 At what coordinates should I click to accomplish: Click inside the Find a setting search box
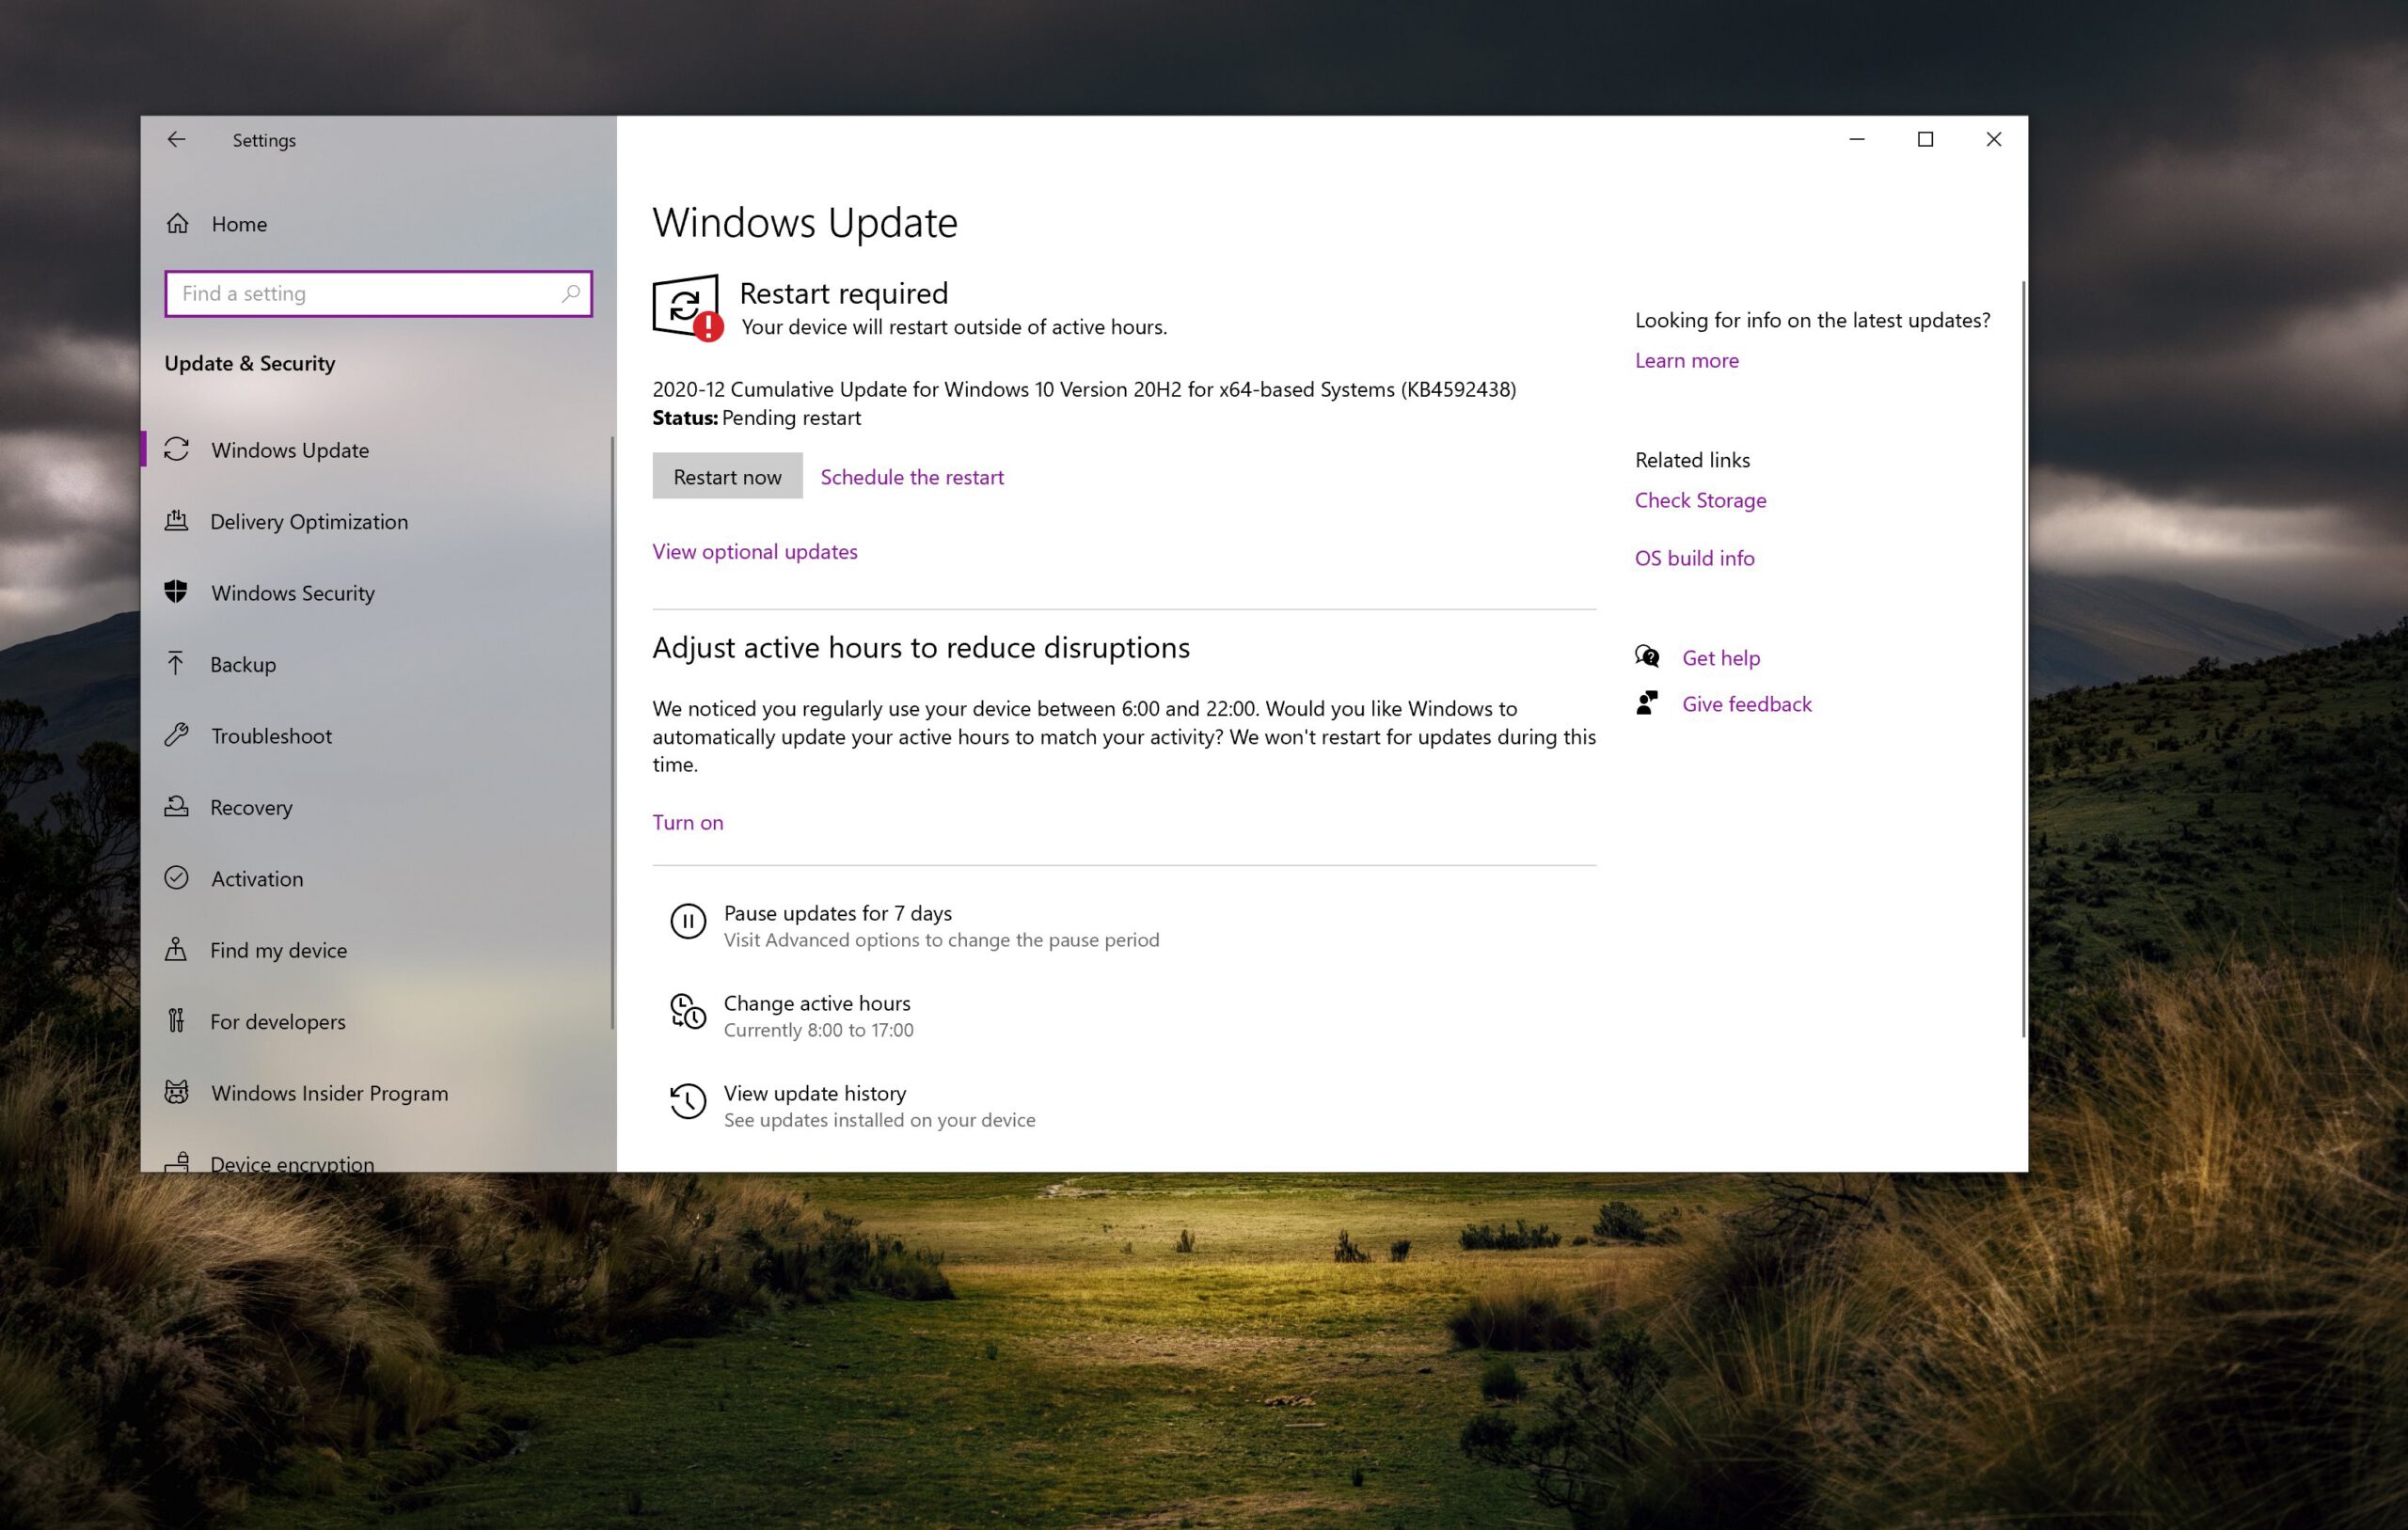click(360, 294)
